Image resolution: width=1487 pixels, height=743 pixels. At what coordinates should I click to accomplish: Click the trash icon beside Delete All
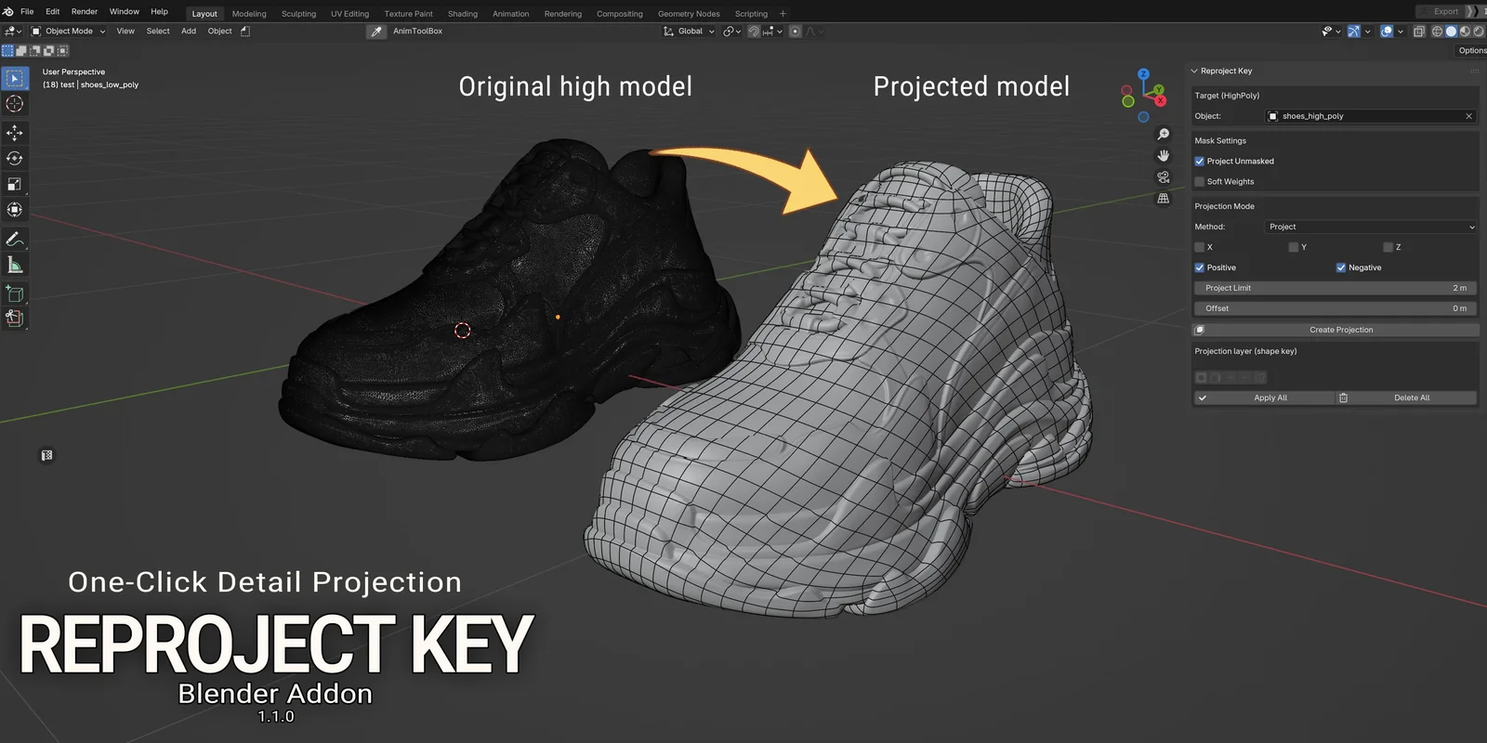coord(1343,398)
